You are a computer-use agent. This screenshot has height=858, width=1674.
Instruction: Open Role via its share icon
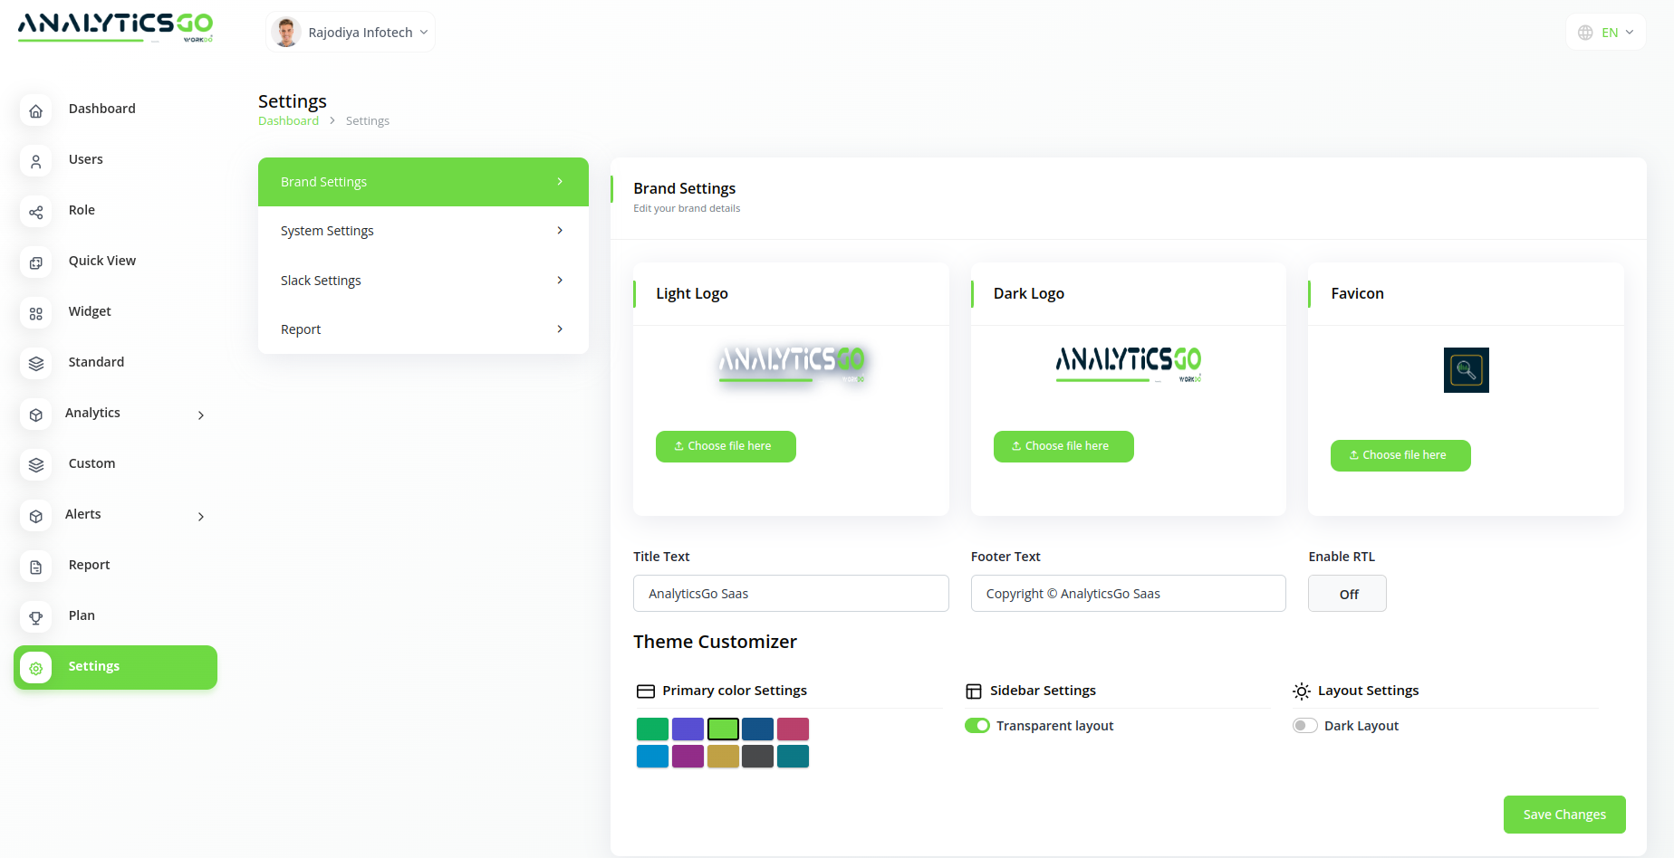tap(36, 212)
